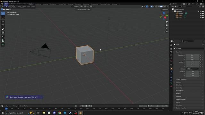205x115 pixels.
Task: Play the animation forward
Action: (87, 106)
